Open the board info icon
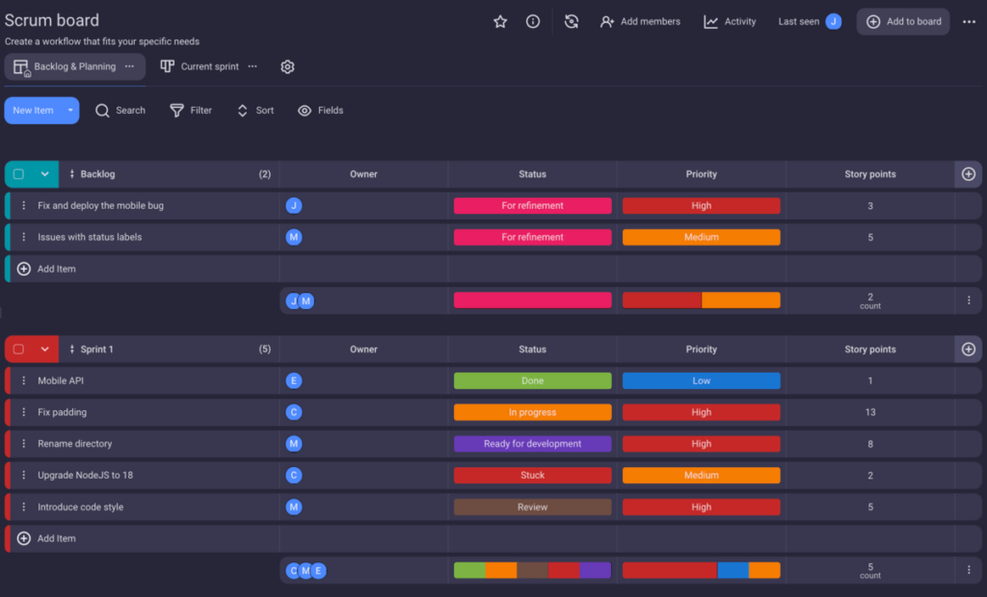Image resolution: width=987 pixels, height=597 pixels. pos(532,20)
